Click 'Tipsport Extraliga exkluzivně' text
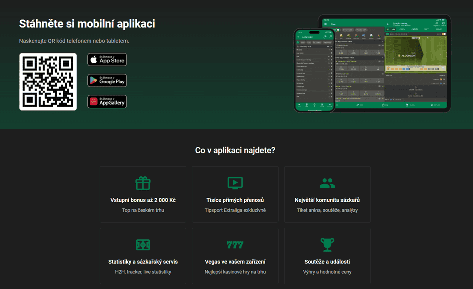Image resolution: width=473 pixels, height=289 pixels. (x=235, y=210)
